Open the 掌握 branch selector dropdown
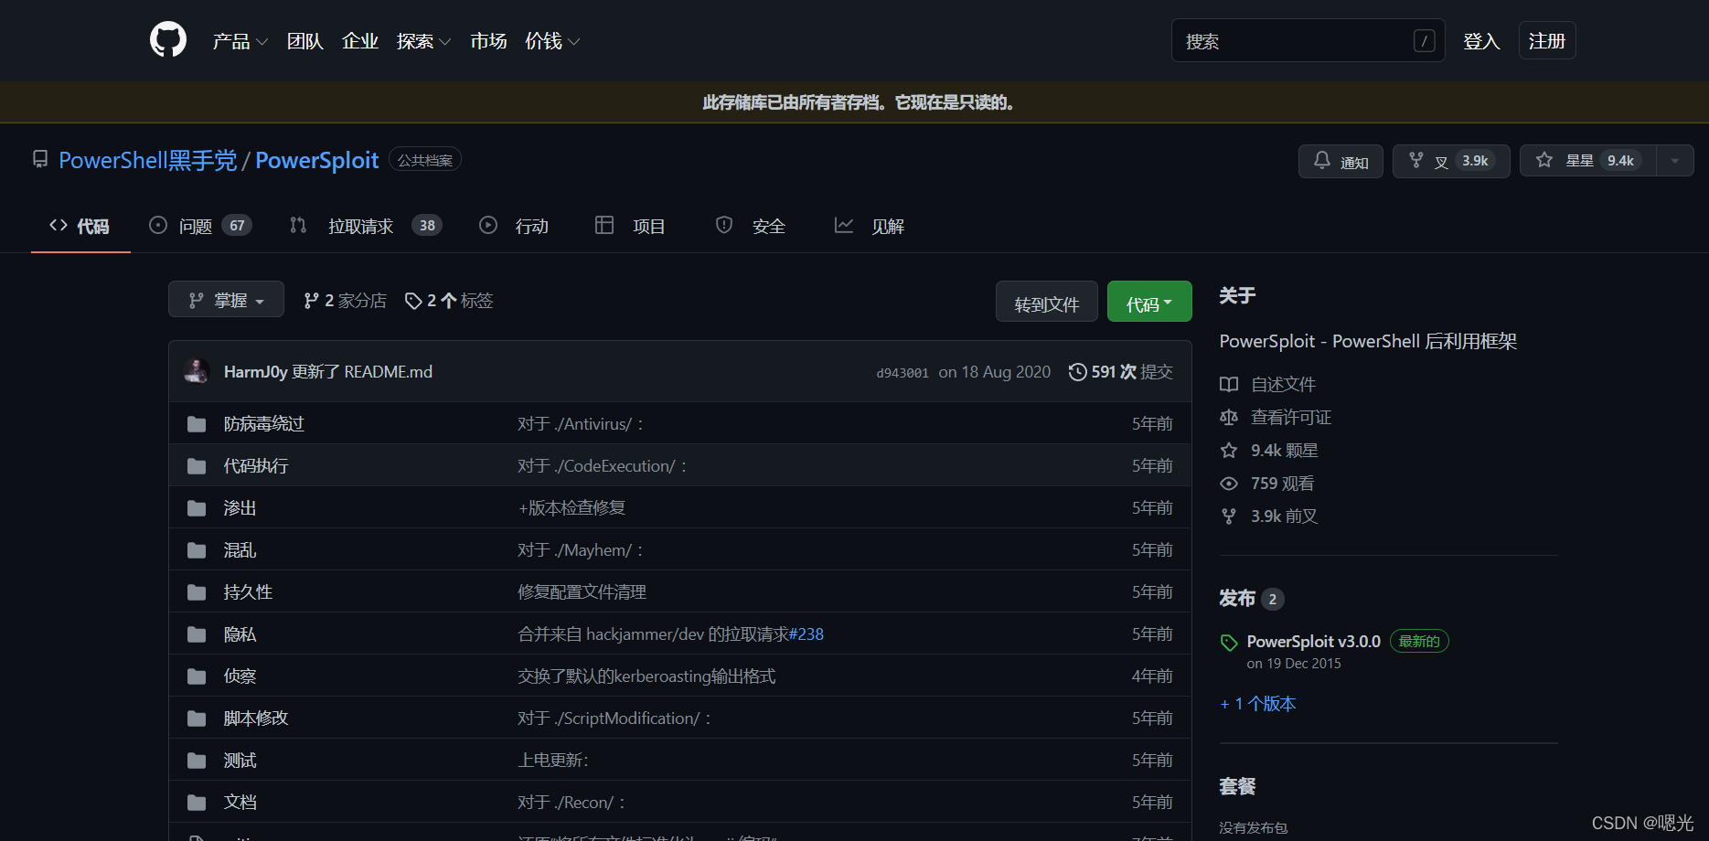 tap(226, 300)
